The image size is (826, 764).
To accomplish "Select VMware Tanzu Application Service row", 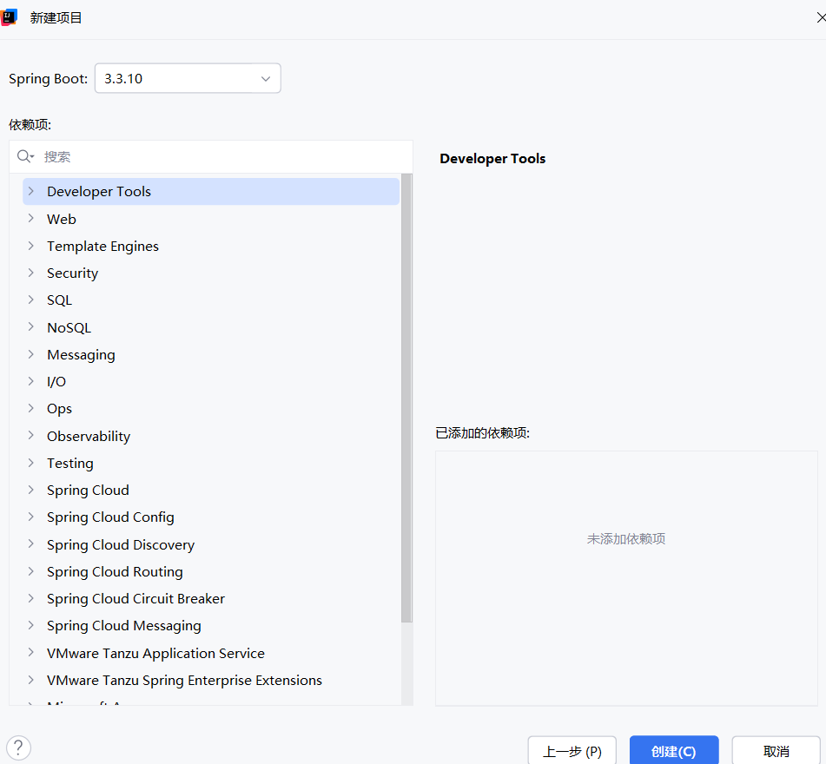I will tap(211, 652).
